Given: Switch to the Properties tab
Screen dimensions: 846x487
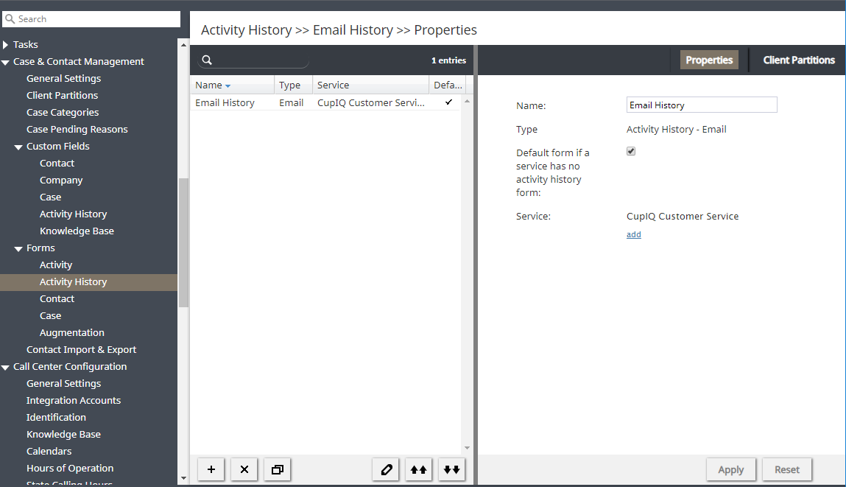Looking at the screenshot, I should point(709,60).
